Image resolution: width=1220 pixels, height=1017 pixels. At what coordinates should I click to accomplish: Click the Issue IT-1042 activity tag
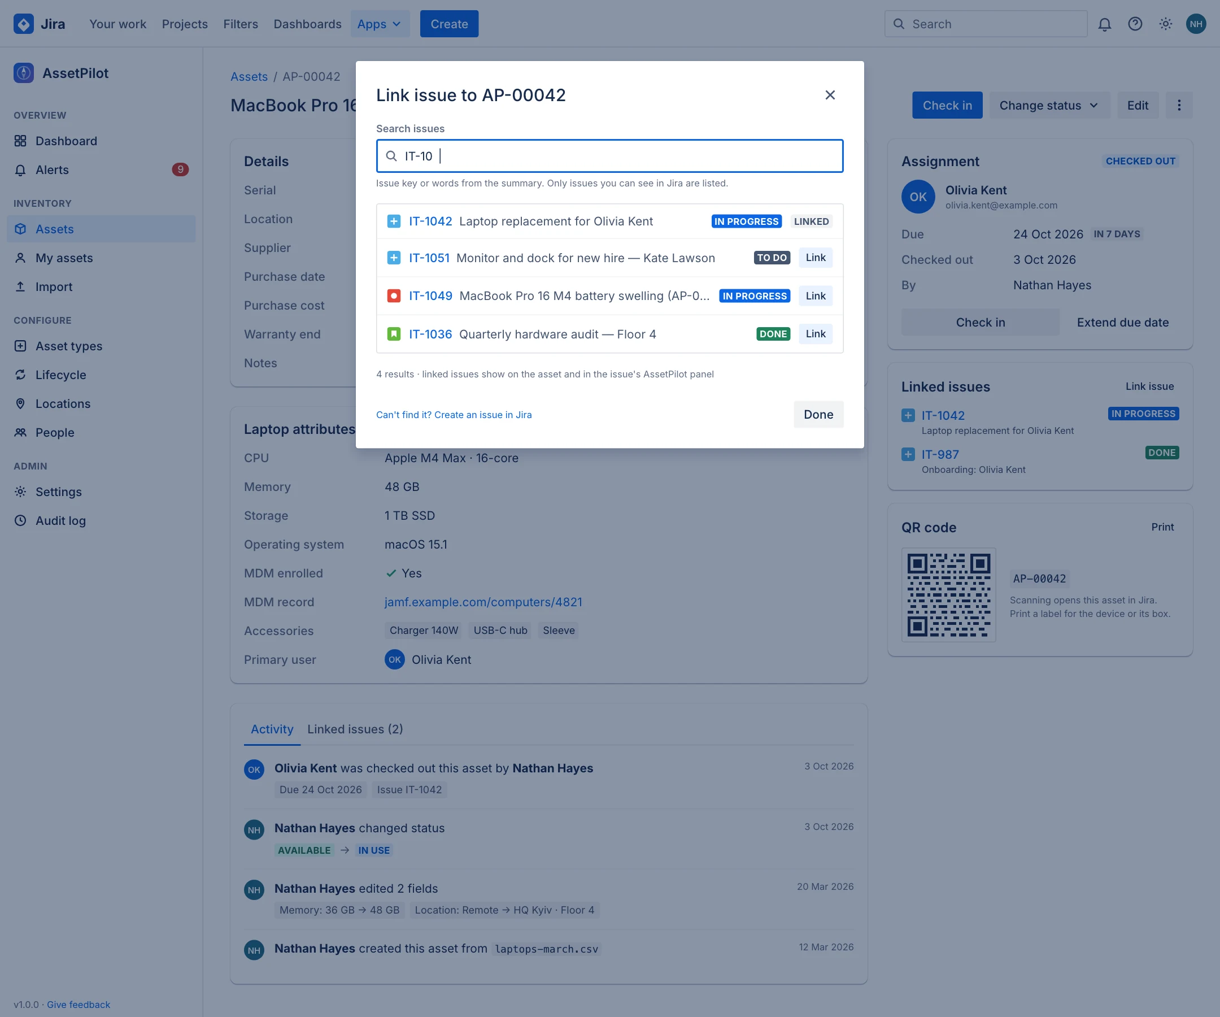click(409, 790)
